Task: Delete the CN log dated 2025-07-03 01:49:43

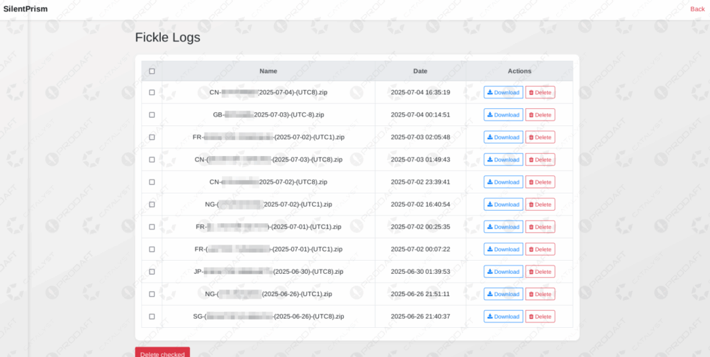Action: [x=539, y=159]
